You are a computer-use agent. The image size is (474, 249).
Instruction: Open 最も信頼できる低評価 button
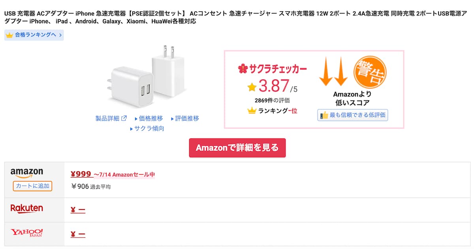[353, 115]
